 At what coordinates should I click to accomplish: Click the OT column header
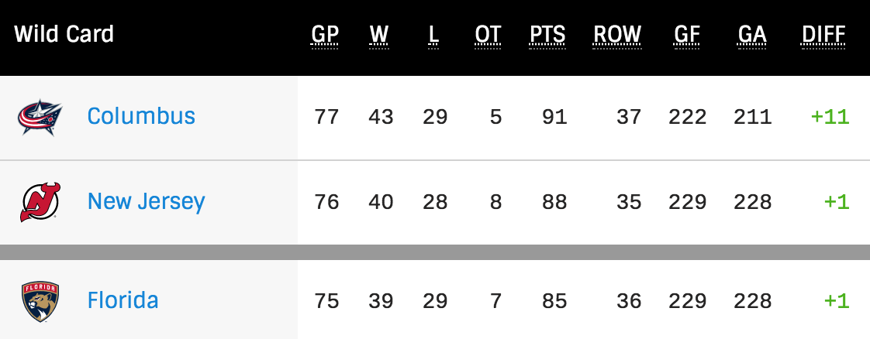488,35
